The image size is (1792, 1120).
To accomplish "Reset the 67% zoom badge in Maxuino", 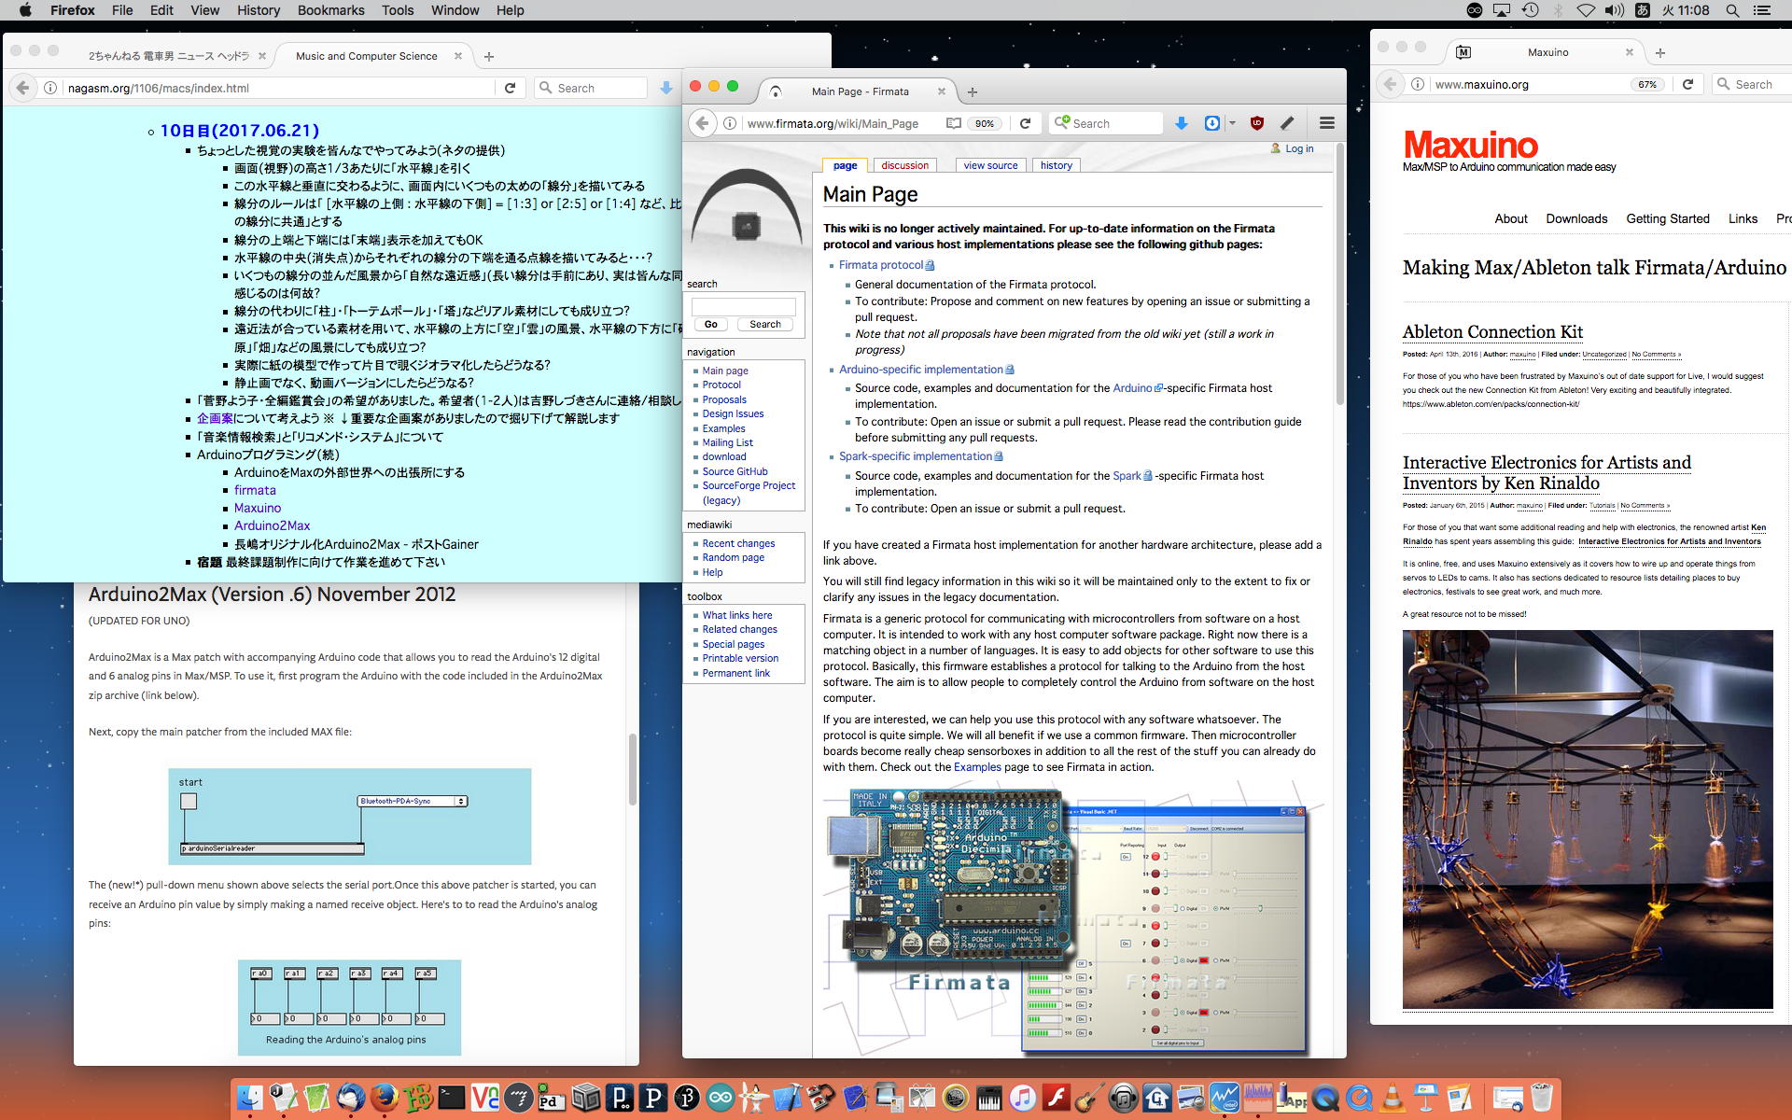I will (1647, 84).
